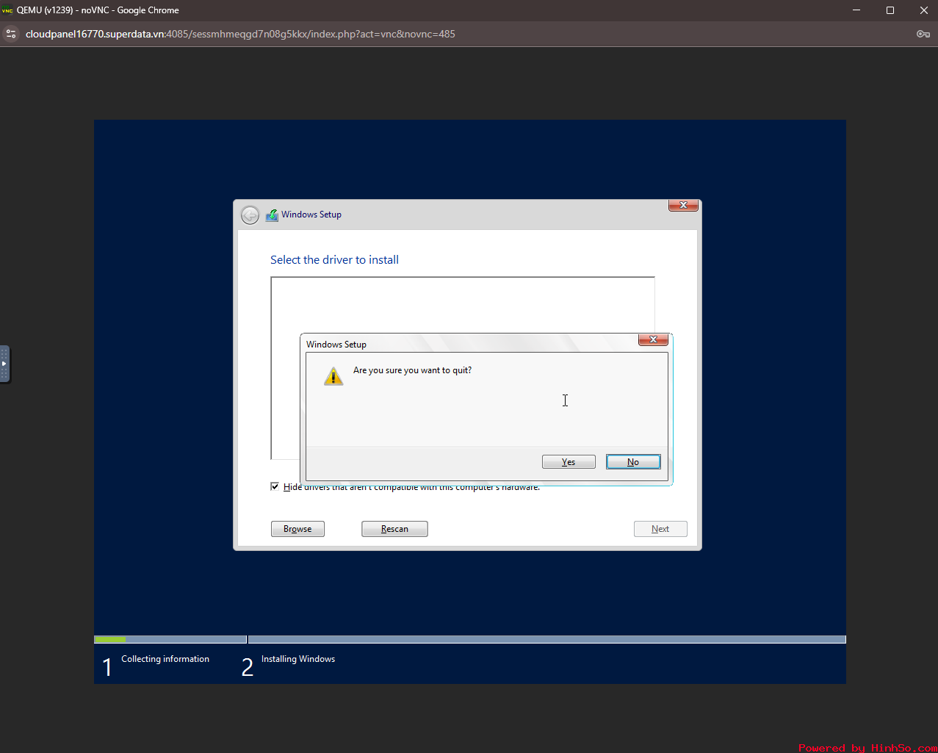
Task: Click the VNC favicon in title bar
Action: point(7,10)
